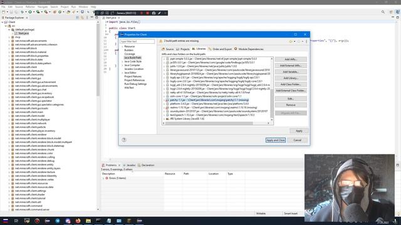The image size is (401, 225).
Task: Collapse all in Package Explorer toolbar
Action: [78, 17]
